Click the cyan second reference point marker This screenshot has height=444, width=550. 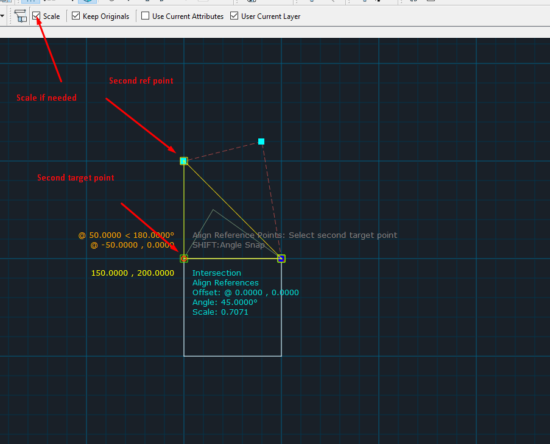coord(183,161)
